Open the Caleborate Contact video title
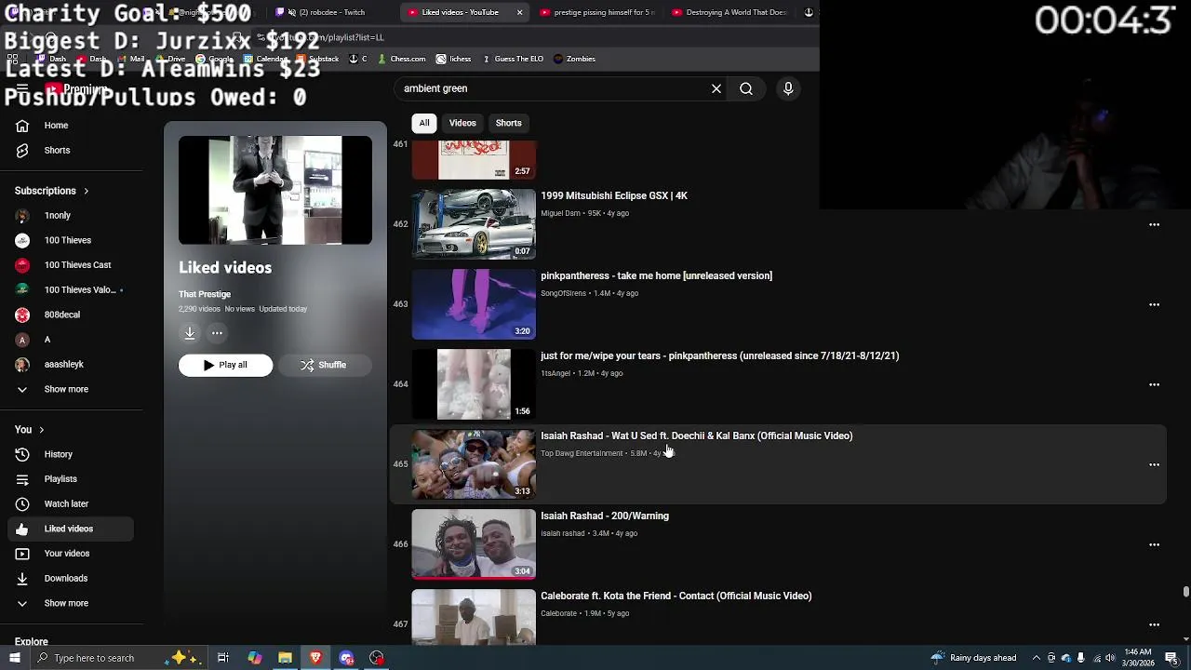The width and height of the screenshot is (1191, 670). coord(676,596)
